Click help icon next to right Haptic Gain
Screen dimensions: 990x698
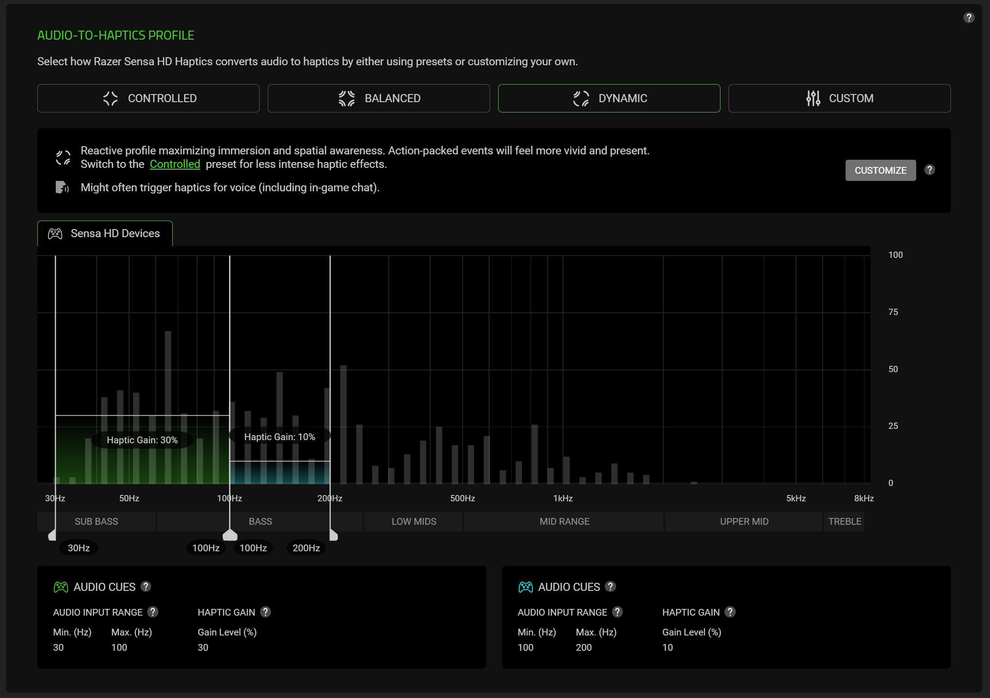(x=730, y=612)
